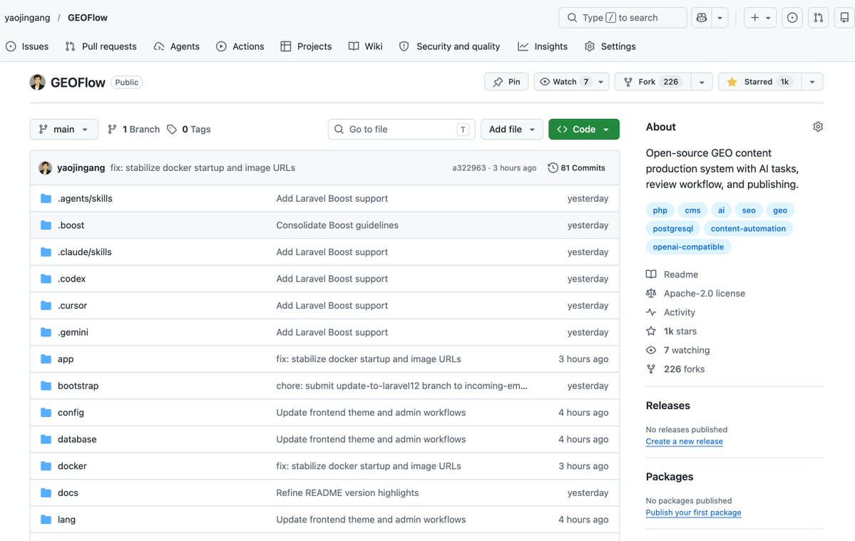This screenshot has height=541, width=855.
Task: Open the .cursor folder
Action: (72, 305)
